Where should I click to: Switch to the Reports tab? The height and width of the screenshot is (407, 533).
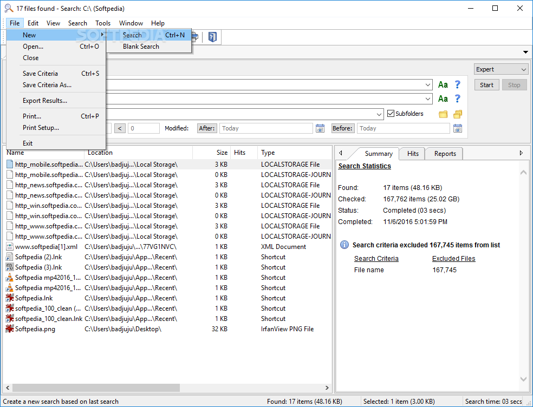coord(445,154)
